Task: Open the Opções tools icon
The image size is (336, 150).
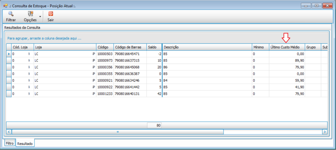Action: click(30, 14)
